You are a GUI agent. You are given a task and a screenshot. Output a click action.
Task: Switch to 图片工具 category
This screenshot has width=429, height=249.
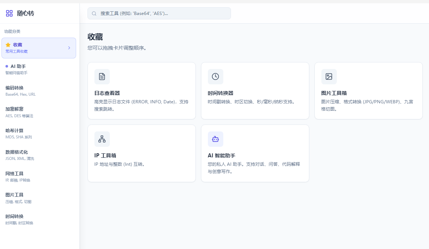tap(15, 195)
